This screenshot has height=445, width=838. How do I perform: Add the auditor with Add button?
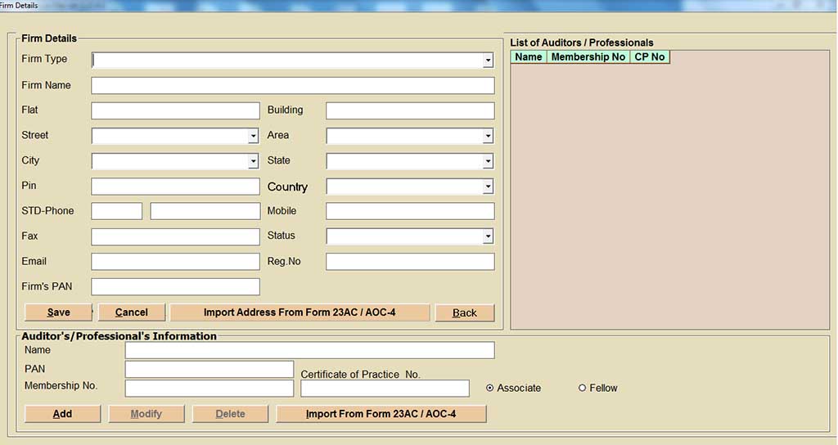[62, 414]
